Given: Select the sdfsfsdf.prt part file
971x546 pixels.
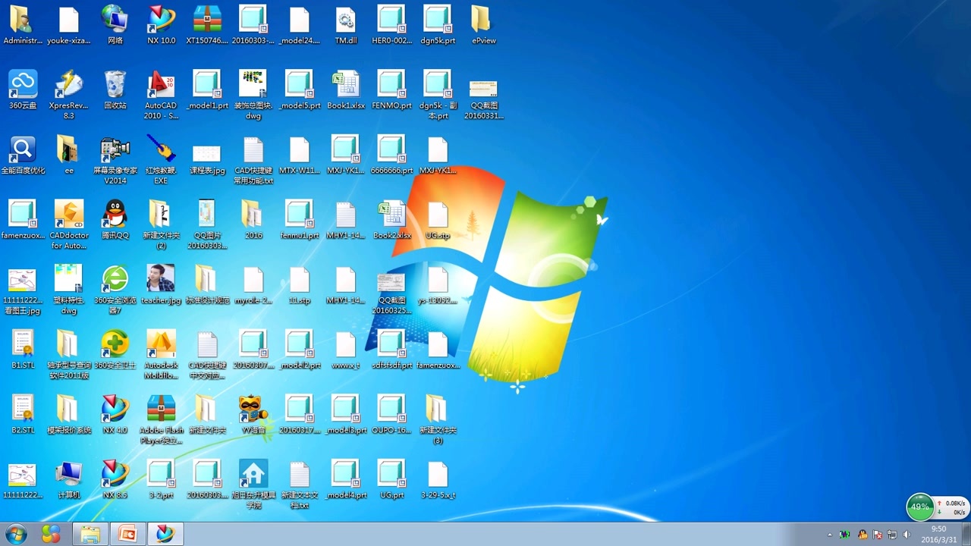Looking at the screenshot, I should click(392, 350).
